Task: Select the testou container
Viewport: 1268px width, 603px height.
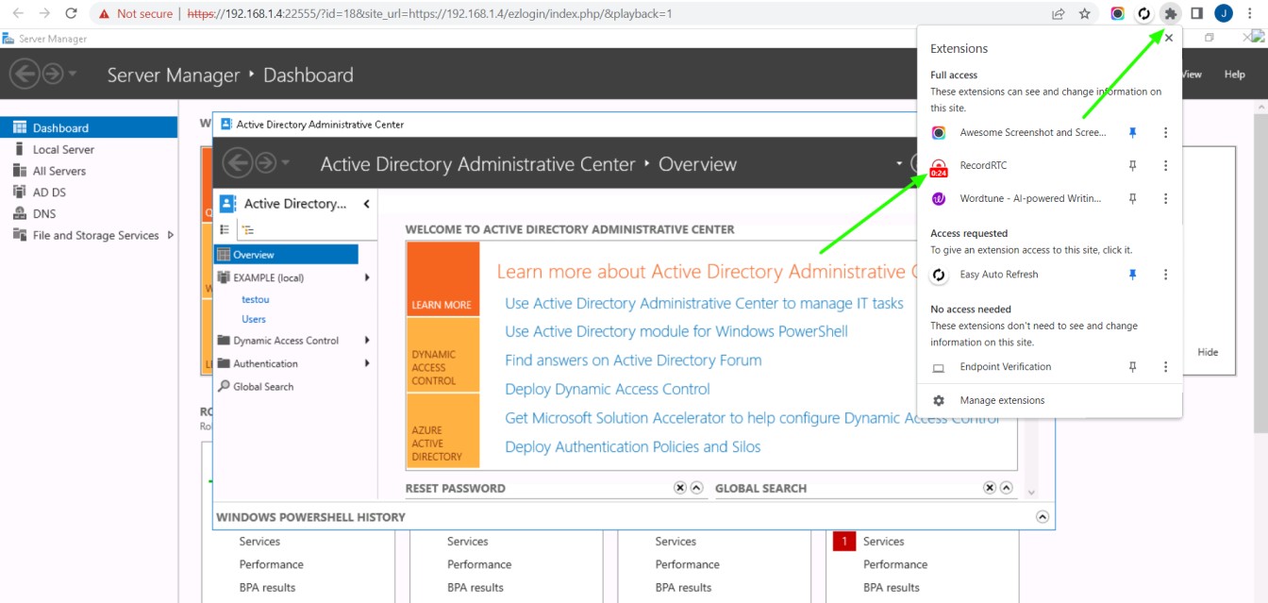Action: (256, 299)
